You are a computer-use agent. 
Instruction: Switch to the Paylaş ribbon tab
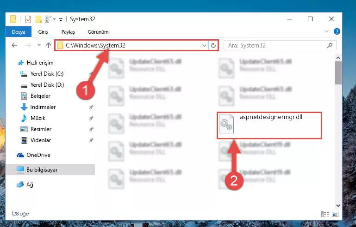(x=68, y=32)
